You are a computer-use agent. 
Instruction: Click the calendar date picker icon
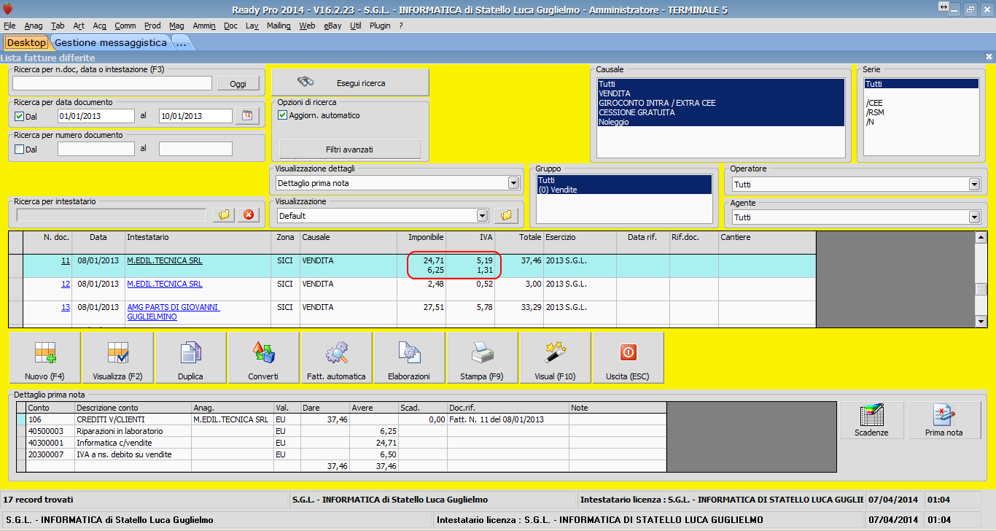pos(247,116)
